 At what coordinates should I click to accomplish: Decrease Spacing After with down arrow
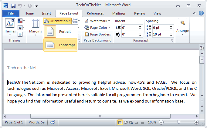[171, 36]
